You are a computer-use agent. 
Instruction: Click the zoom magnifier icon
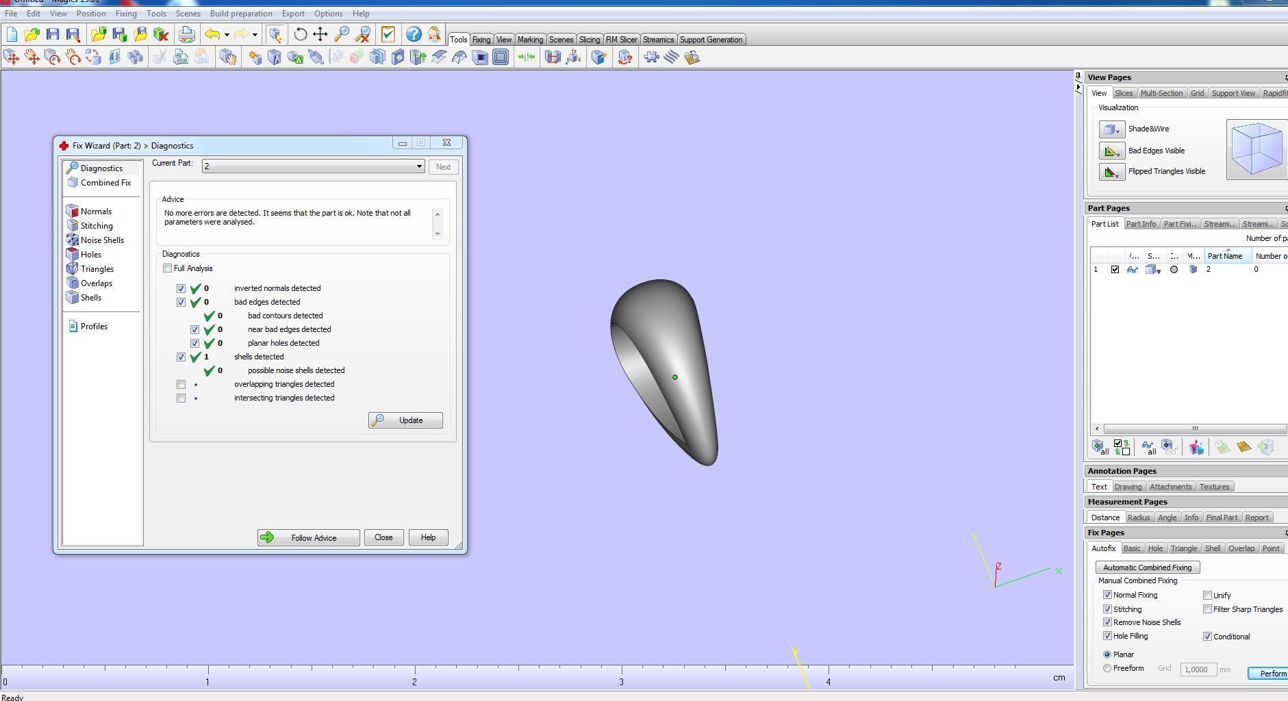pyautogui.click(x=342, y=34)
